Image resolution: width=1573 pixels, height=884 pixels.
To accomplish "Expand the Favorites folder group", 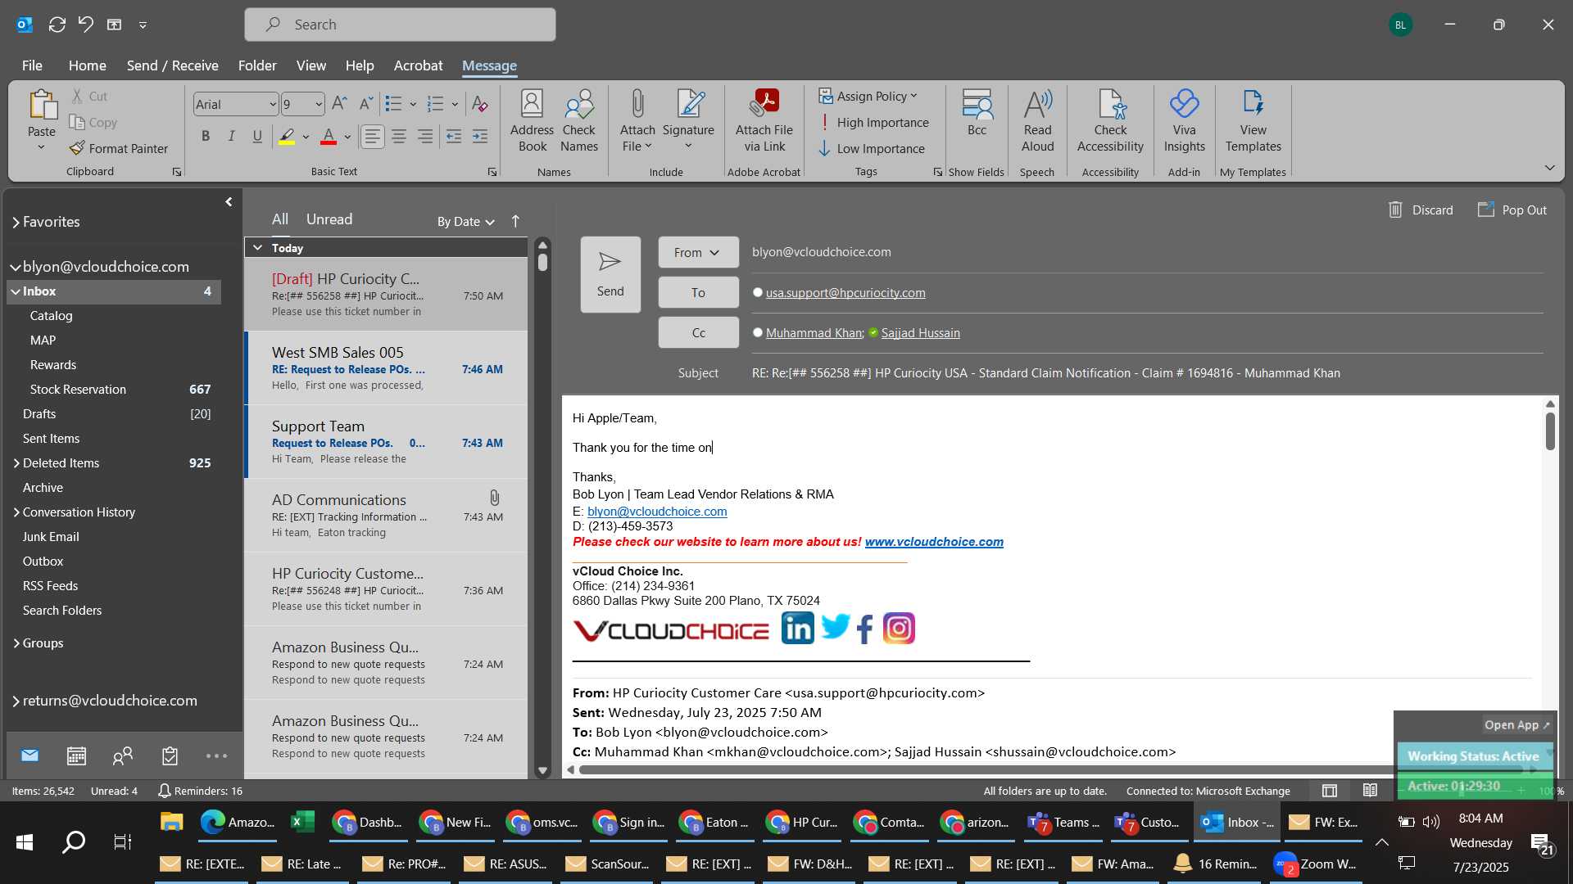I will [16, 222].
